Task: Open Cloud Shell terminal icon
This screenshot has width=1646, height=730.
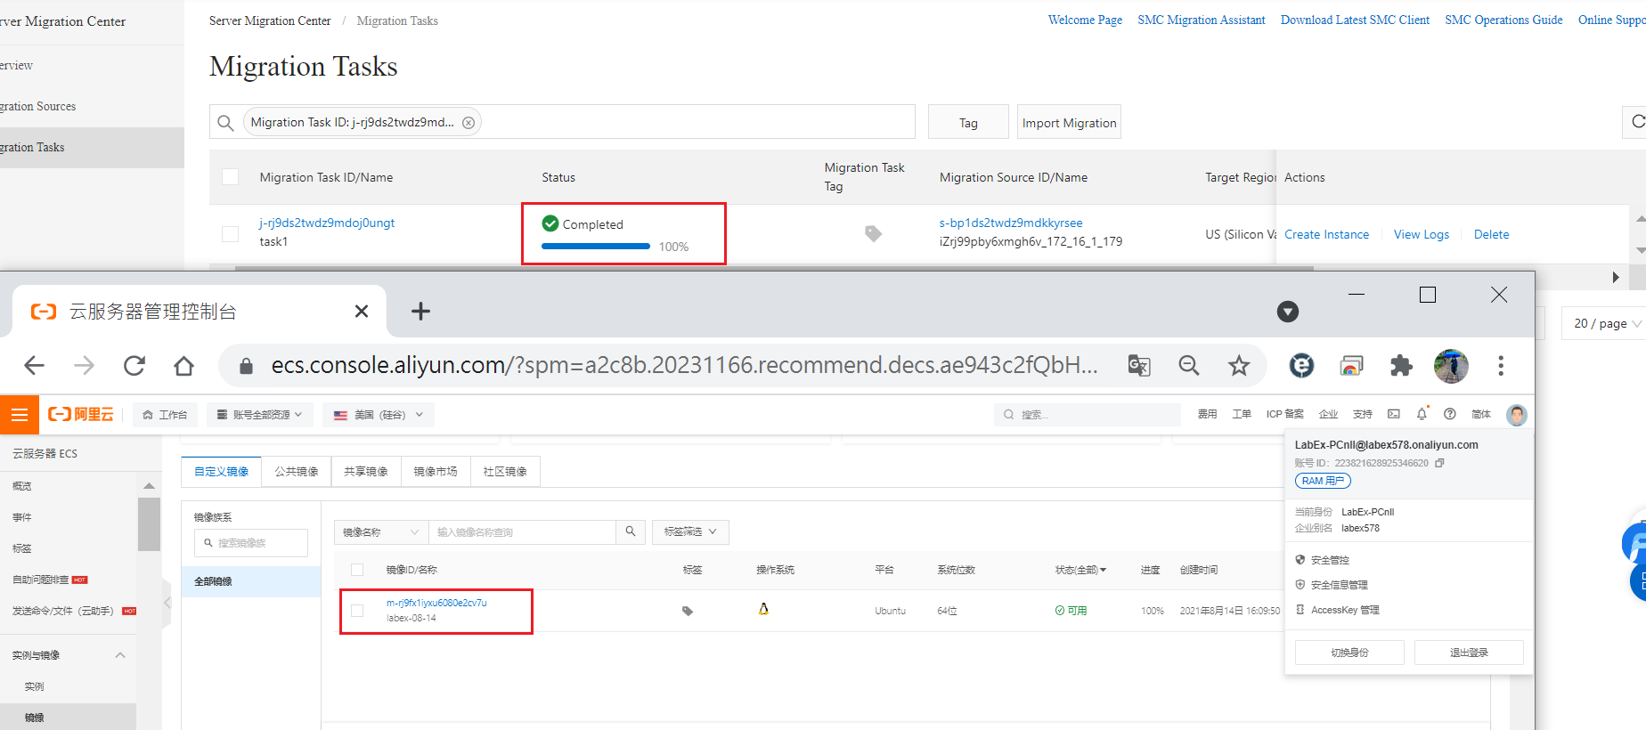Action: (1394, 414)
